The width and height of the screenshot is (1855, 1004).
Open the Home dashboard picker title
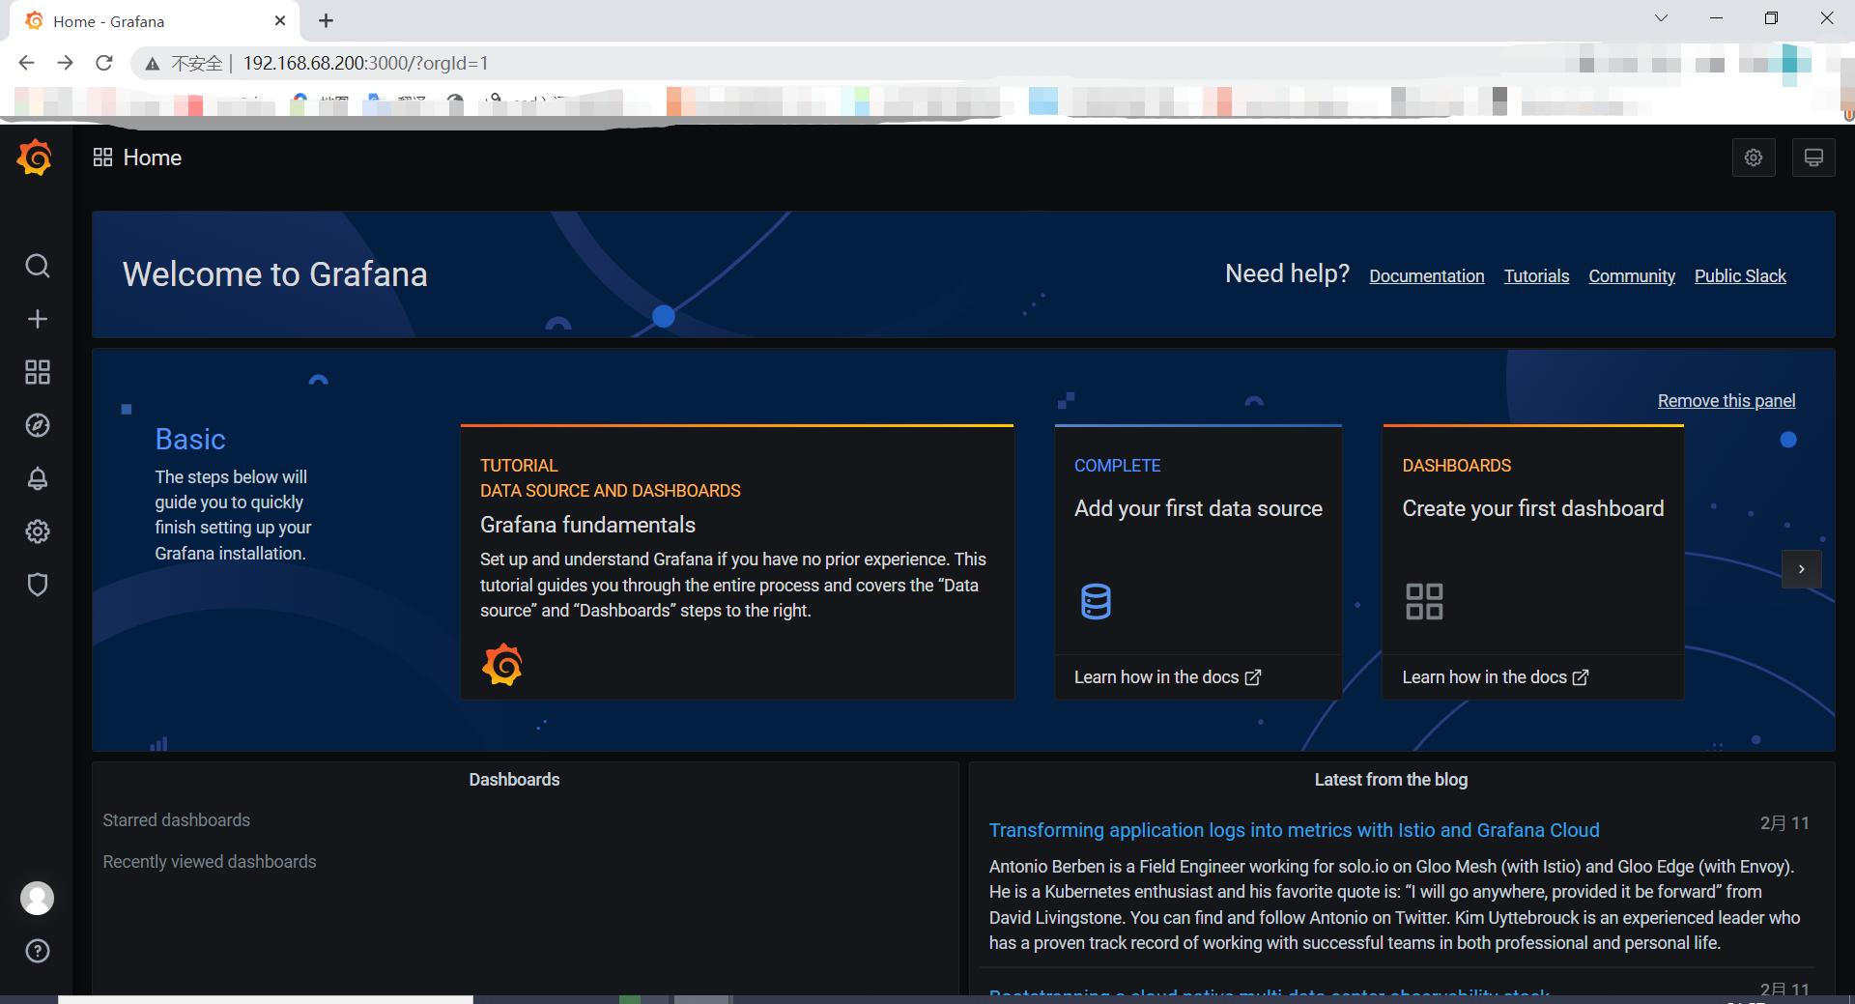click(153, 158)
